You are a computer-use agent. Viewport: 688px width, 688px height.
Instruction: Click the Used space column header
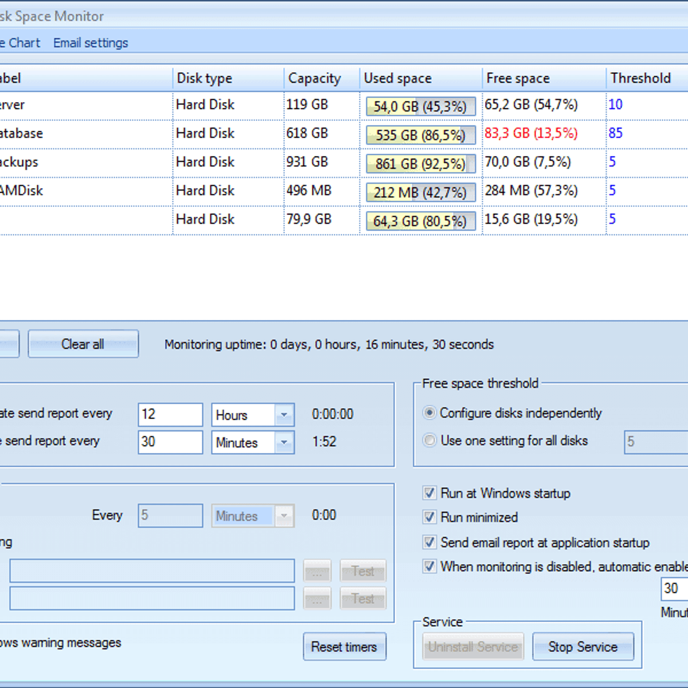coord(398,78)
